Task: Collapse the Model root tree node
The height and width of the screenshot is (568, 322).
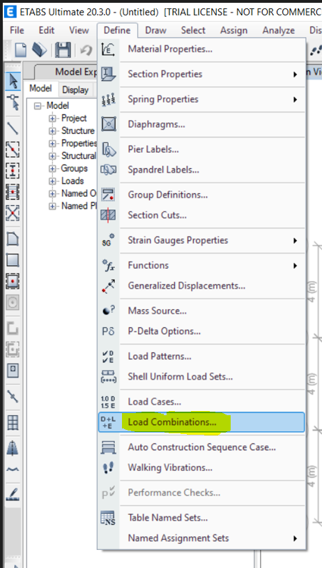Action: coord(38,106)
